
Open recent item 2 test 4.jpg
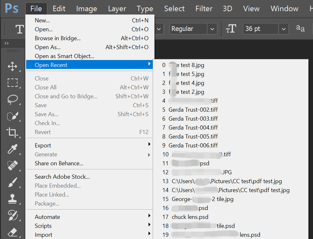tap(230, 83)
